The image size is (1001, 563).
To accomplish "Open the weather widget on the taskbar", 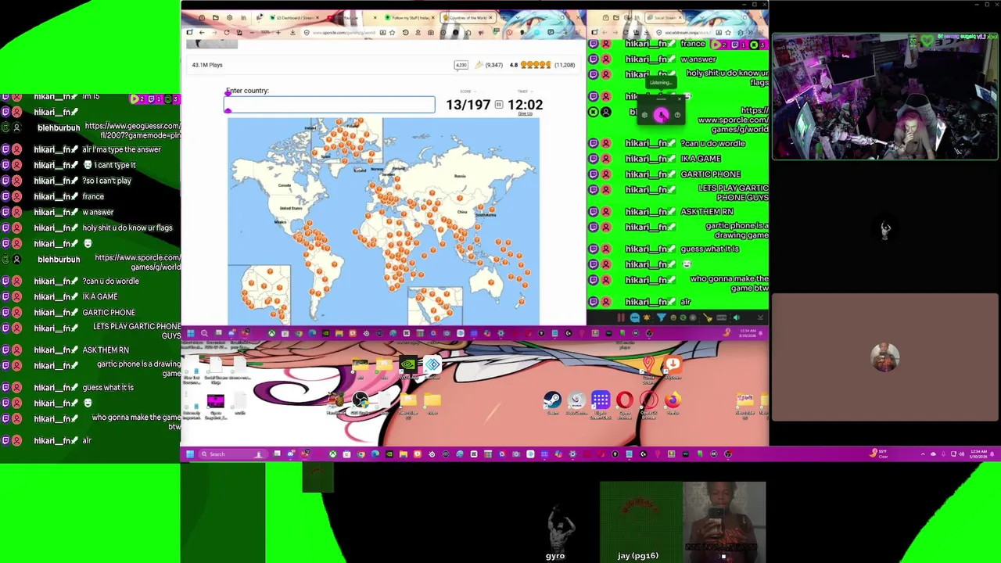I will (879, 454).
